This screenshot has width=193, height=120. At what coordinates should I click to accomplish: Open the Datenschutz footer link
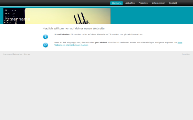point(18,54)
